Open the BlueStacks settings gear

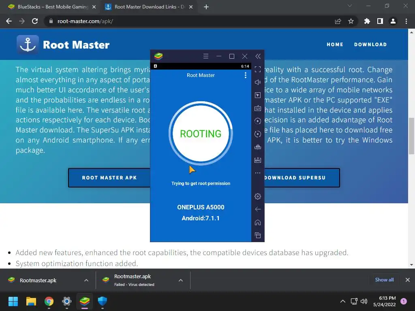[x=257, y=196]
